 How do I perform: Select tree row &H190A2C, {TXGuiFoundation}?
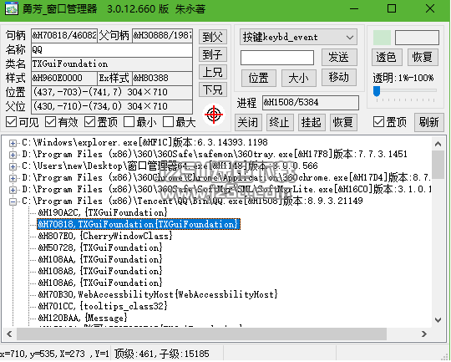click(x=103, y=213)
